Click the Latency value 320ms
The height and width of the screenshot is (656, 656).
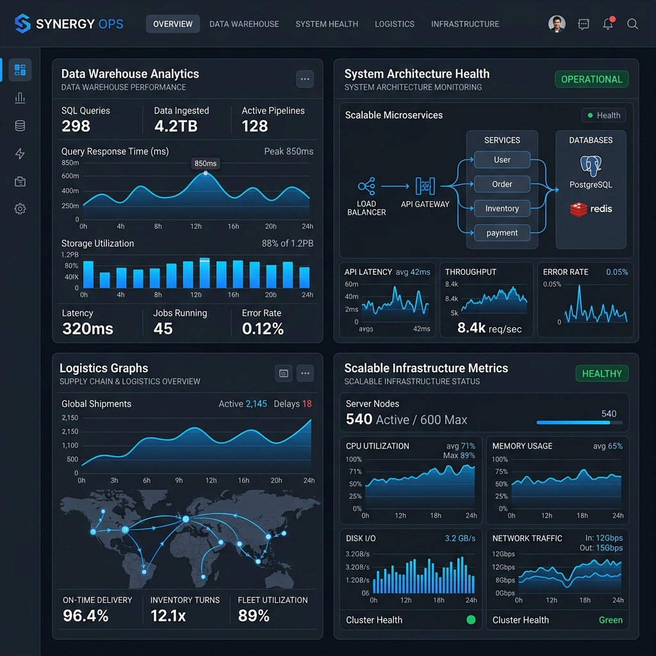click(87, 329)
